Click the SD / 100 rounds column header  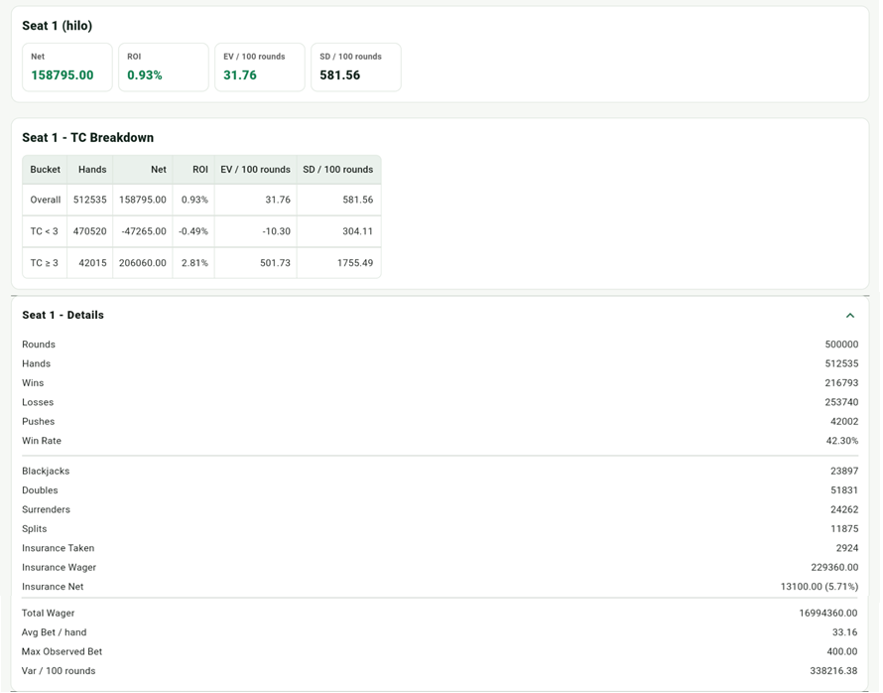pos(338,170)
